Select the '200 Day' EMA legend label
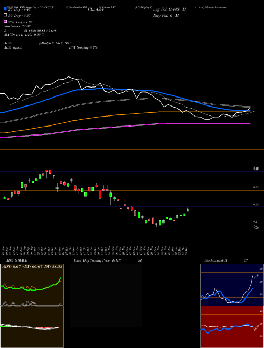The width and height of the screenshot is (264, 348). click(20, 22)
